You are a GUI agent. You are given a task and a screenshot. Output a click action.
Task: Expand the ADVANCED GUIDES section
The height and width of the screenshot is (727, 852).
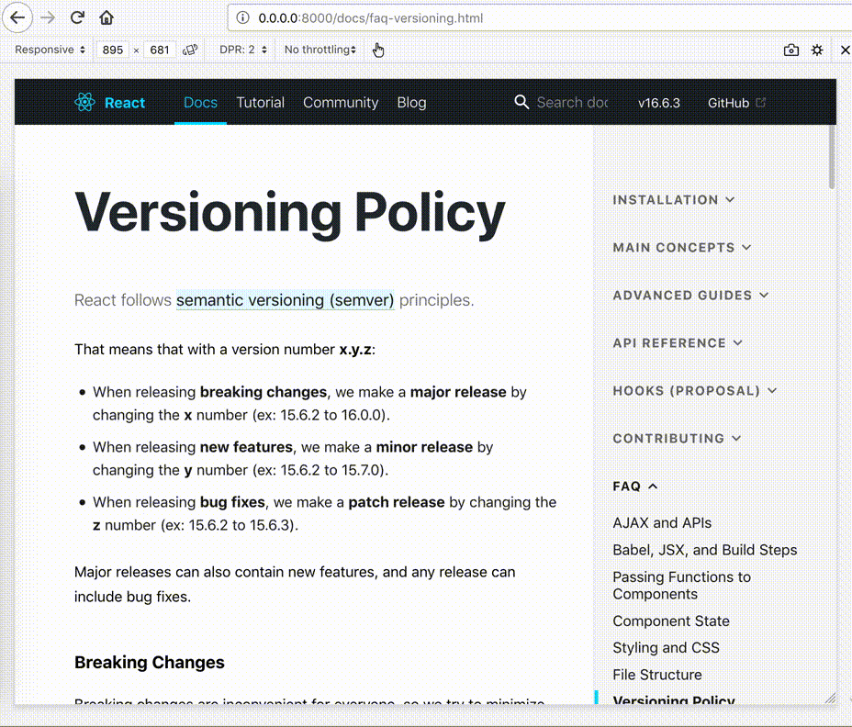pyautogui.click(x=690, y=296)
